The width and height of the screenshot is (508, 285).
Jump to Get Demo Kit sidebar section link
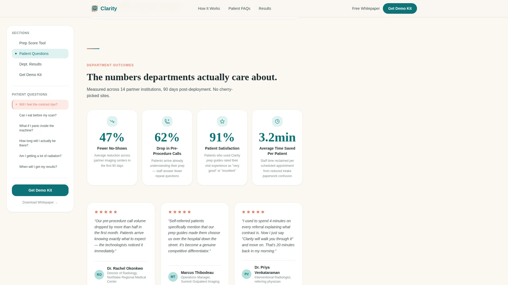point(40,75)
